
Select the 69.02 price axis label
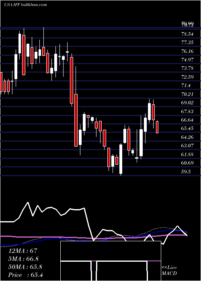(x=188, y=103)
